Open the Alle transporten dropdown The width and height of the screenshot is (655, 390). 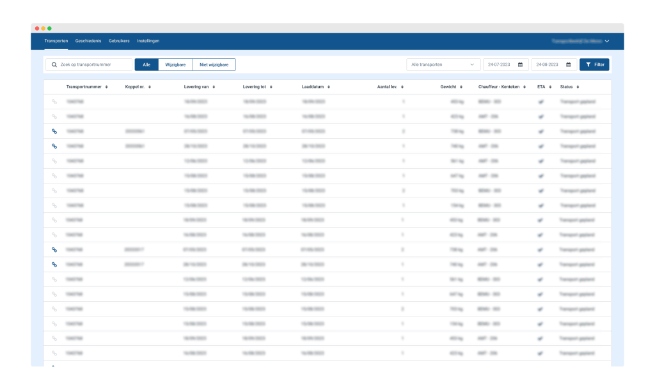(443, 65)
